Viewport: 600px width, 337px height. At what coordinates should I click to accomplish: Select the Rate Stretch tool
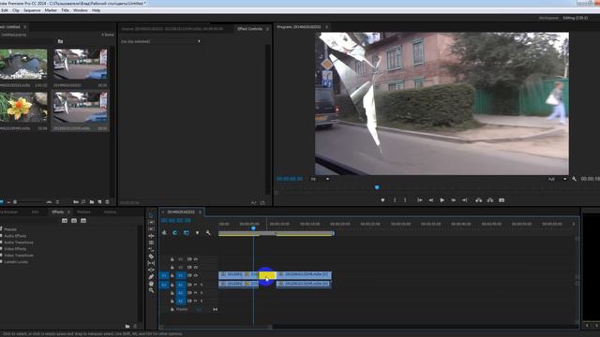pyautogui.click(x=151, y=250)
